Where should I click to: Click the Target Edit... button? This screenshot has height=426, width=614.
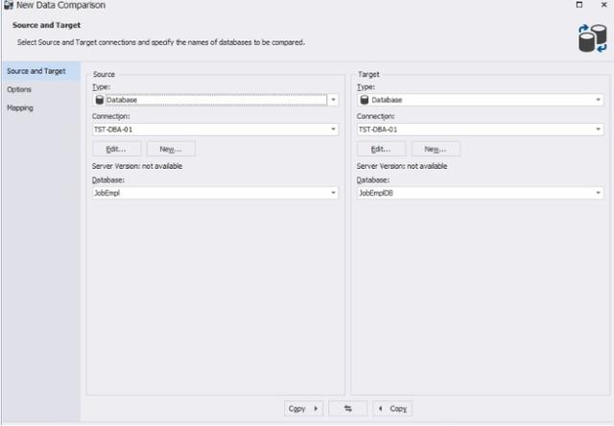pyautogui.click(x=381, y=149)
